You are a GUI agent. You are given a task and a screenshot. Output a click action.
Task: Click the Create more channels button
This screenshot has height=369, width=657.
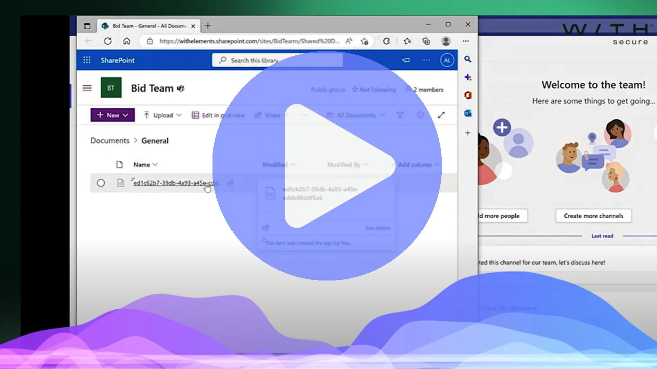coord(593,216)
